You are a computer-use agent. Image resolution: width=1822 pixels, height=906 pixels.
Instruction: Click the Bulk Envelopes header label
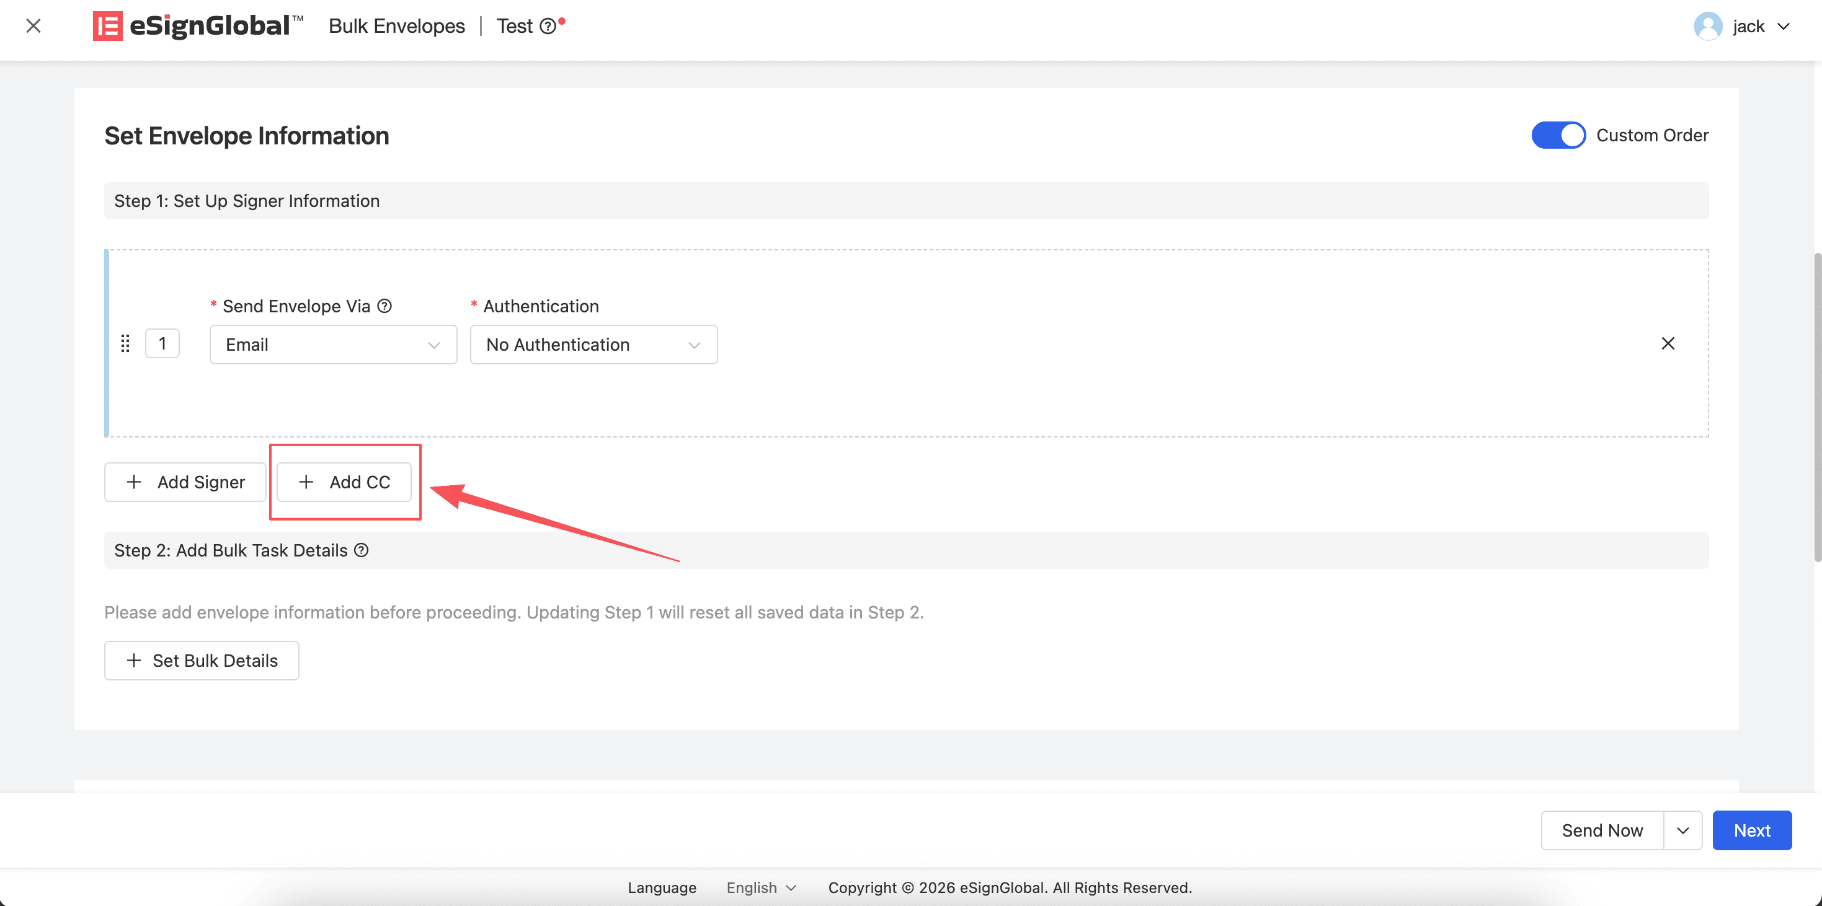click(x=397, y=26)
